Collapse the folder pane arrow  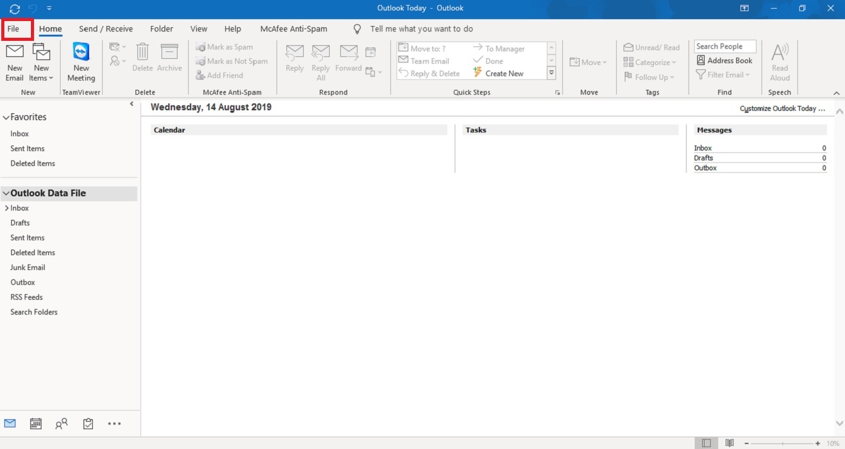pos(132,104)
